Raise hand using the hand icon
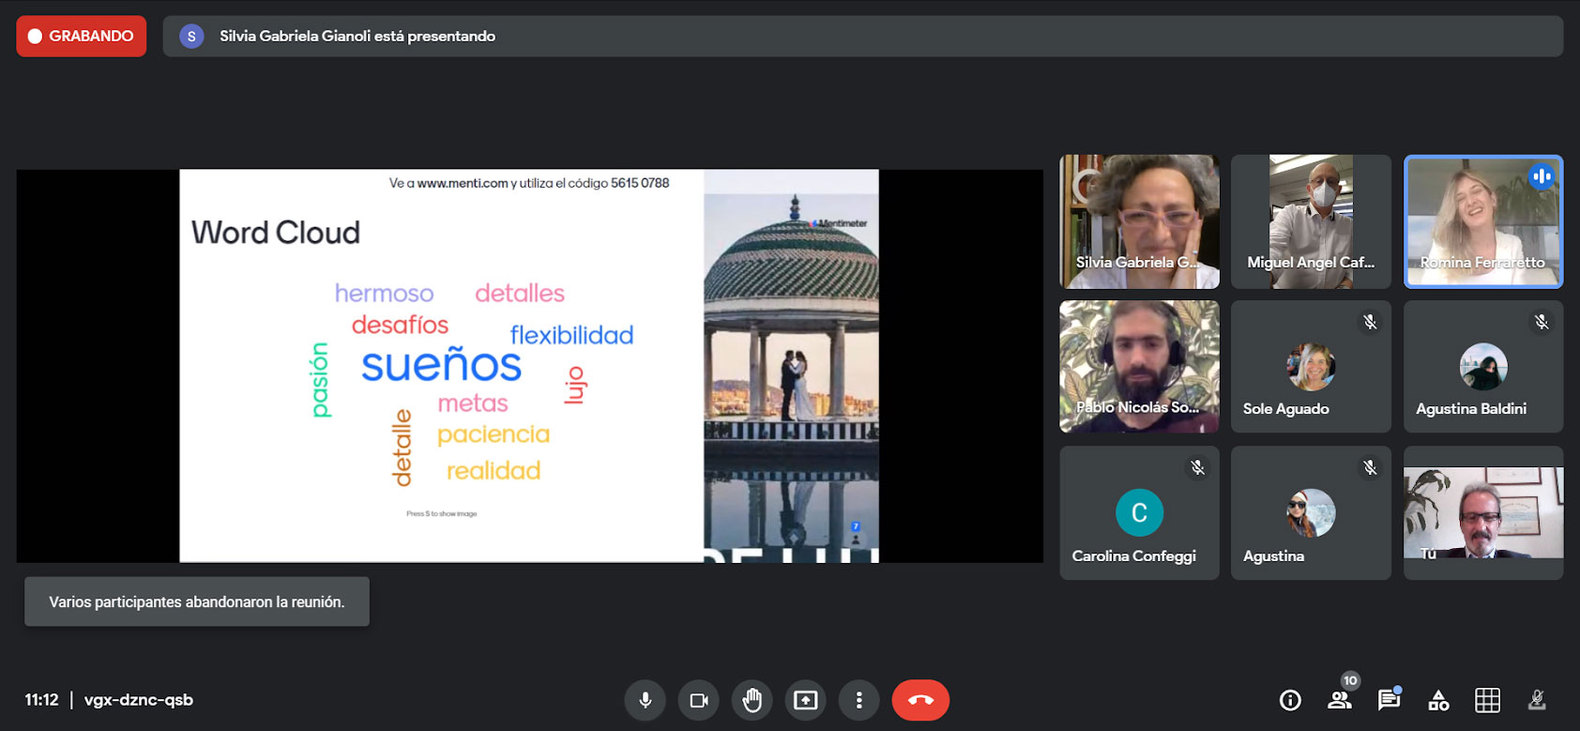The image size is (1580, 731). tap(752, 700)
